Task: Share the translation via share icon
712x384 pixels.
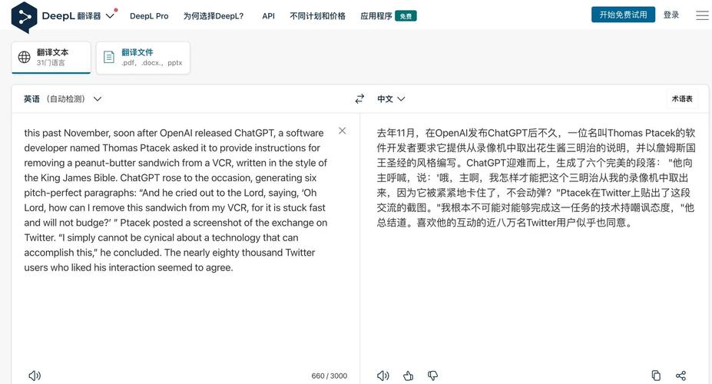Action: tap(681, 376)
